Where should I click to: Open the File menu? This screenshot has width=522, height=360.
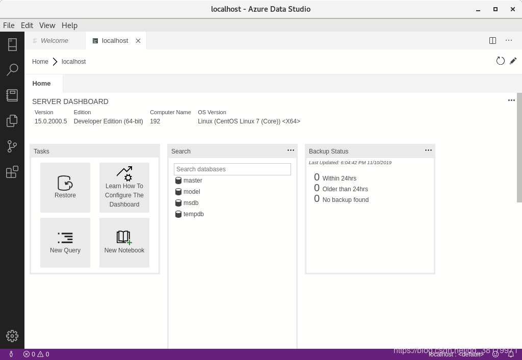pos(9,25)
